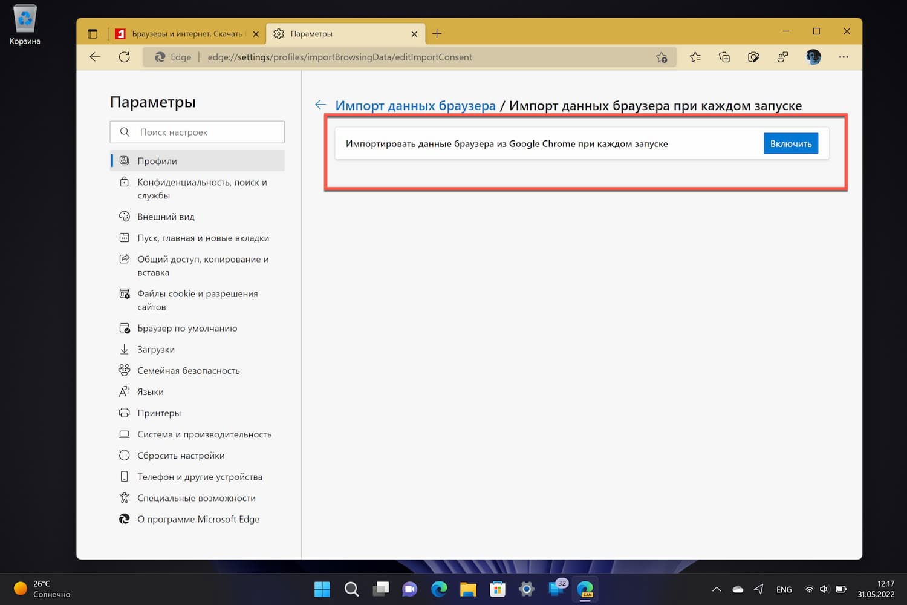This screenshot has height=605, width=907.
Task: Open Microsoft Edge from the taskbar
Action: click(x=439, y=589)
